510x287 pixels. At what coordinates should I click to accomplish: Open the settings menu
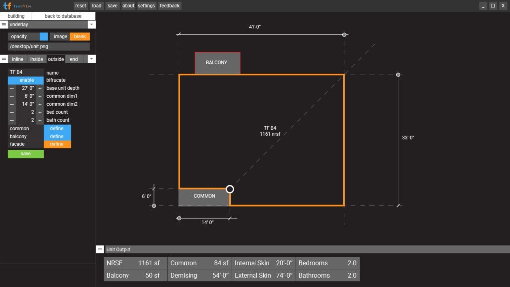coord(146,6)
